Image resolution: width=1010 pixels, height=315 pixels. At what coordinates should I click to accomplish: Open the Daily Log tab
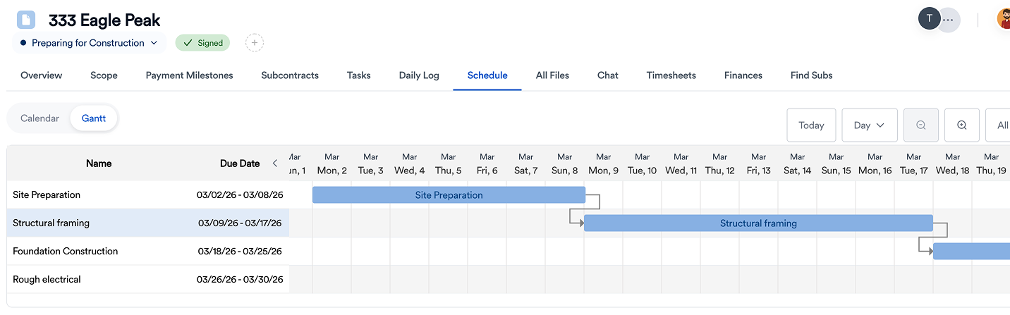(419, 75)
